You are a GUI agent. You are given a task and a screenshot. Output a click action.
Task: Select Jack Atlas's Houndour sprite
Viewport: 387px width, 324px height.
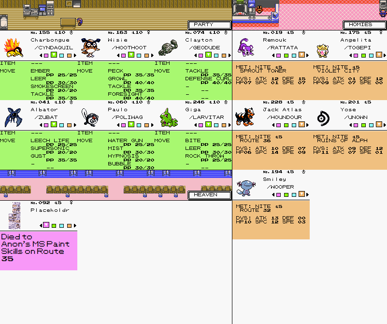tap(245, 117)
